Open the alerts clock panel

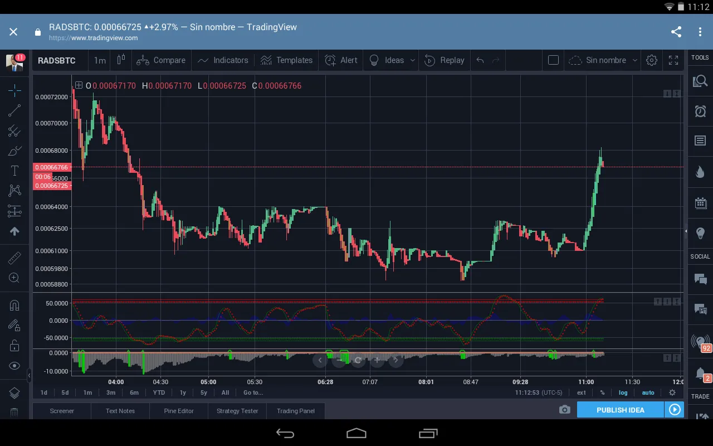point(700,111)
